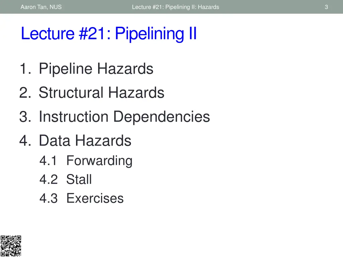Click the 'Data Hazards' outline item
343x257 pixels.
pyautogui.click(x=85, y=141)
